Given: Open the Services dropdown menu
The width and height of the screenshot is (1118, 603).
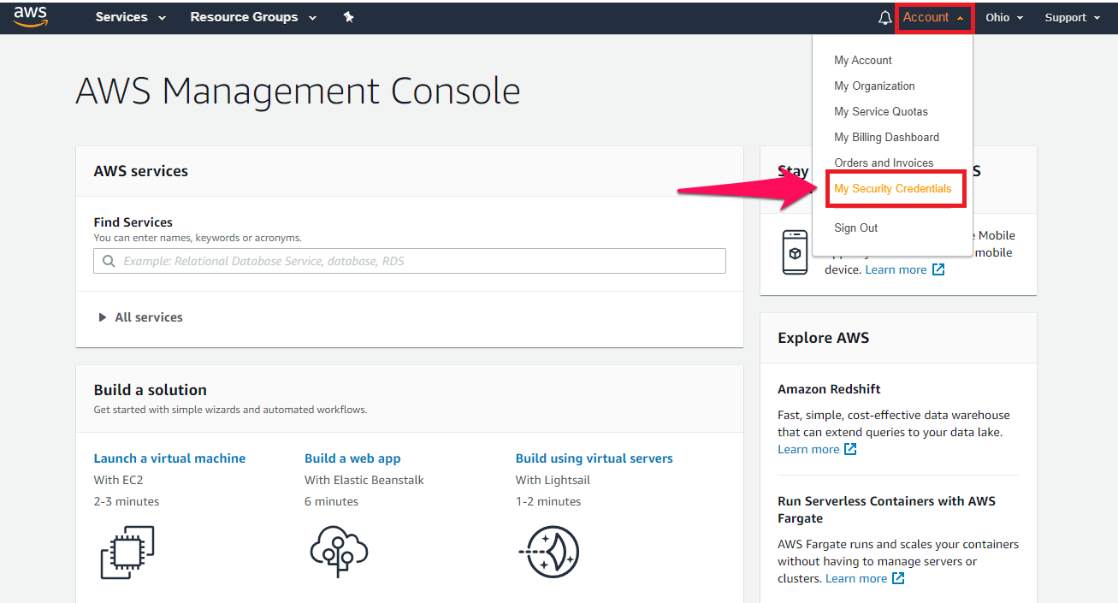Looking at the screenshot, I should [x=131, y=17].
